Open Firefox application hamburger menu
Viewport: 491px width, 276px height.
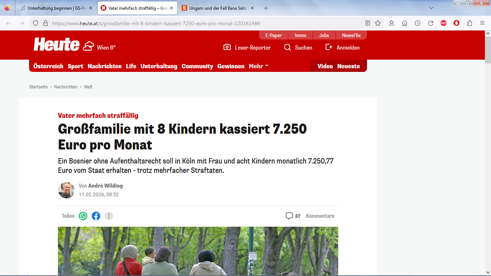click(x=482, y=23)
